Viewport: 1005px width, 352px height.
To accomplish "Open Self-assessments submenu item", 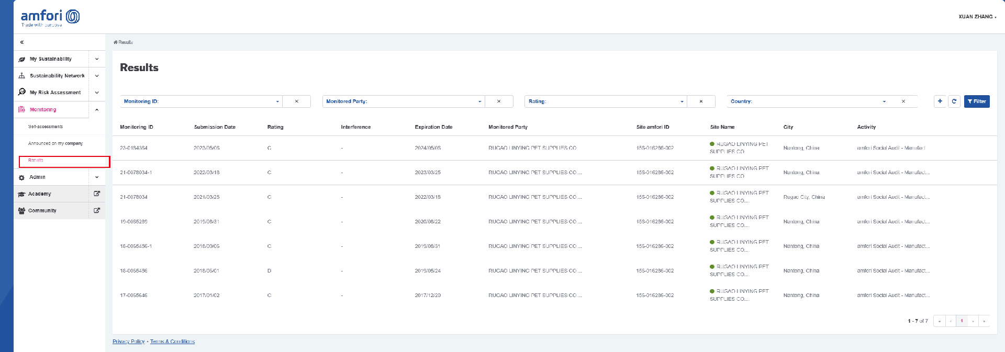I will 46,127.
